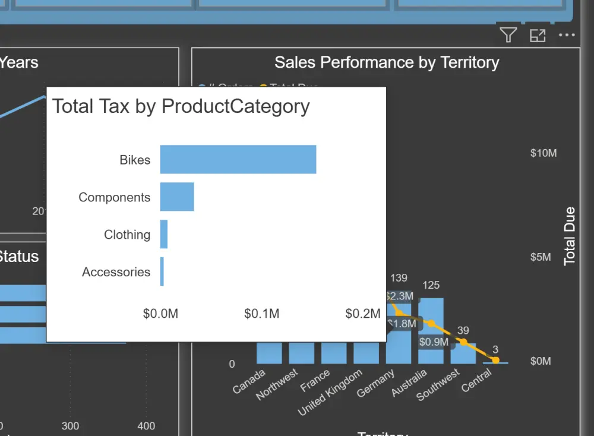Select the Canada territory column

click(x=269, y=353)
